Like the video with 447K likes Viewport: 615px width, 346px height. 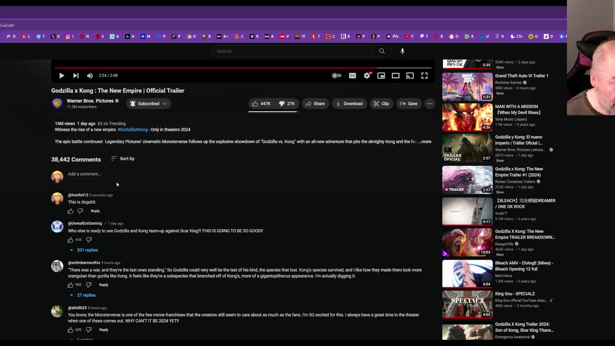pos(261,103)
